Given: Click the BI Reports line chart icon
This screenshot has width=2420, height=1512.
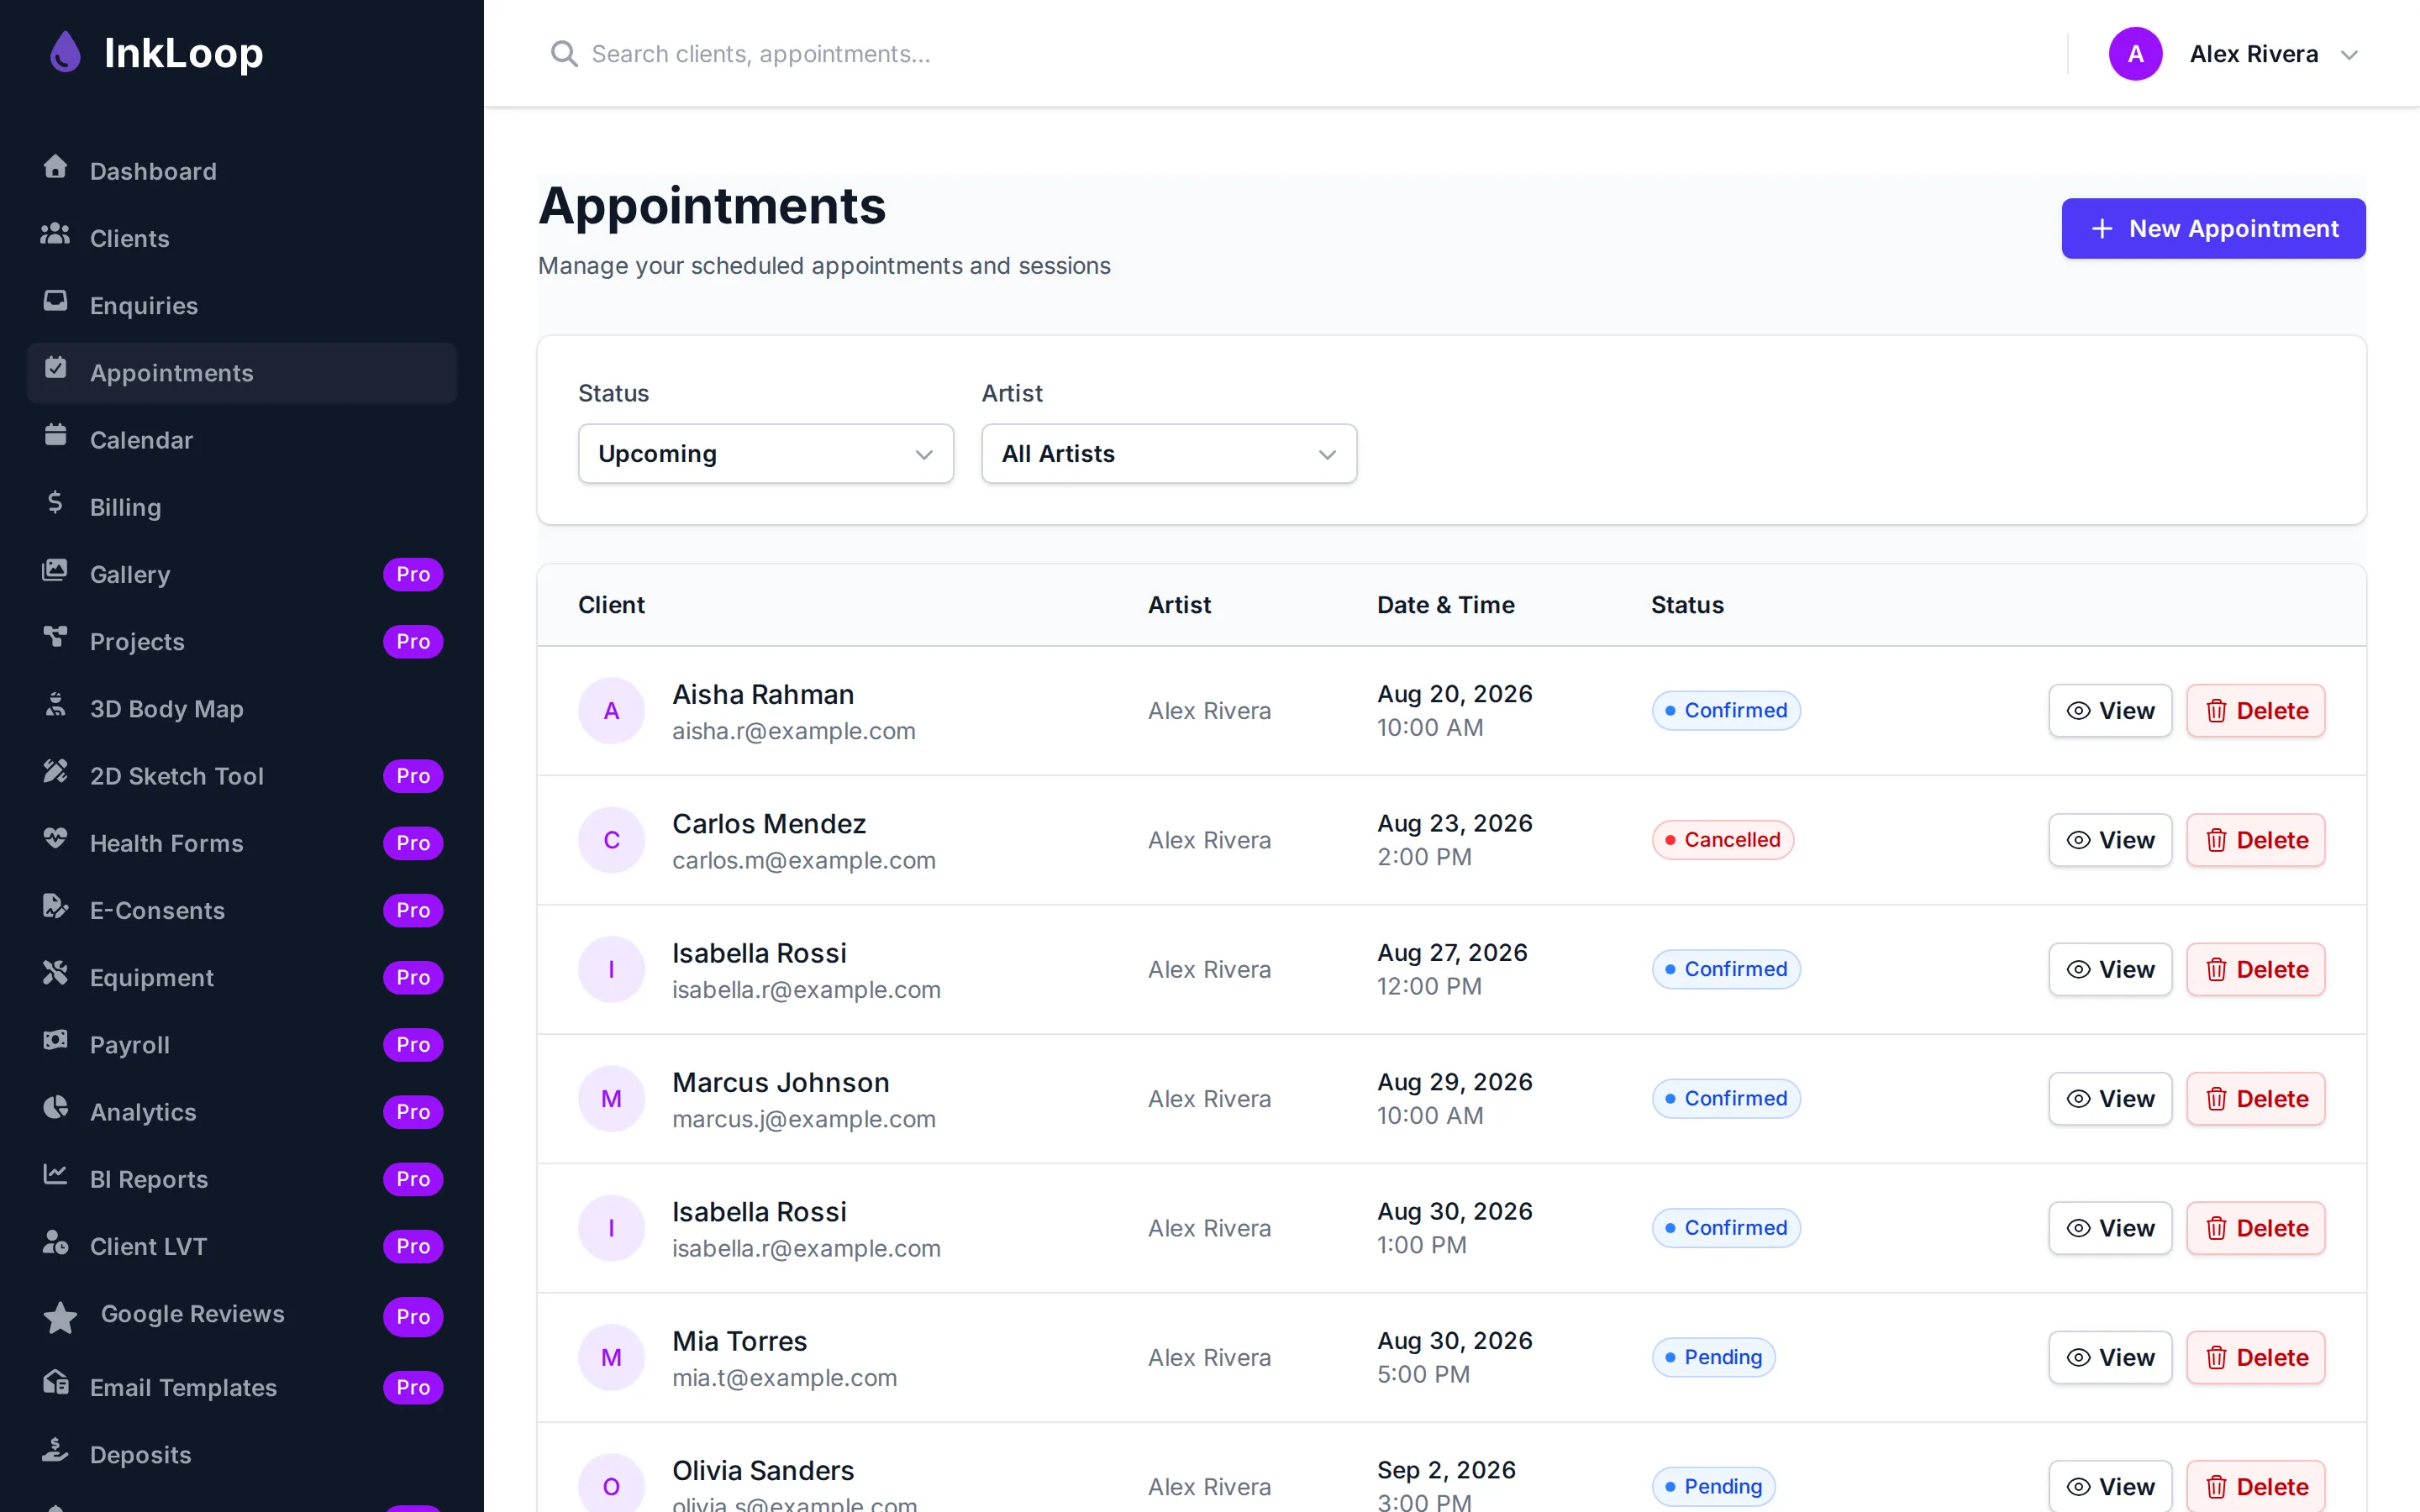Looking at the screenshot, I should [x=55, y=1174].
